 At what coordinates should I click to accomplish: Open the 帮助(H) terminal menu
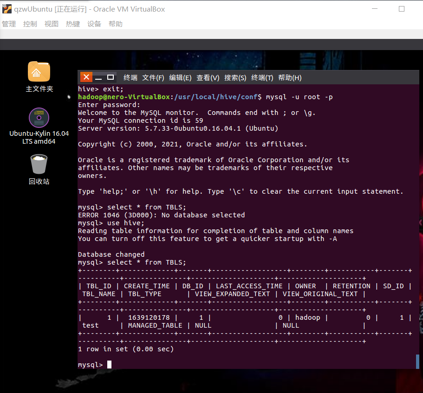[x=290, y=78]
